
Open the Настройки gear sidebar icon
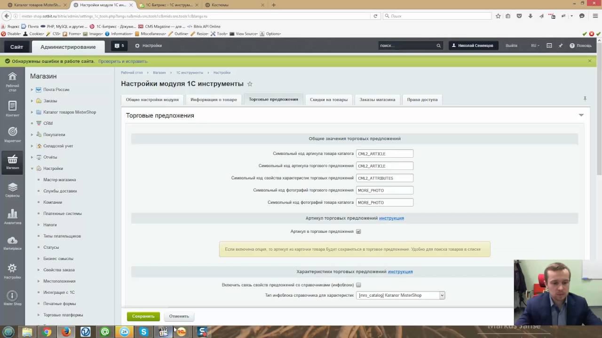click(x=12, y=270)
